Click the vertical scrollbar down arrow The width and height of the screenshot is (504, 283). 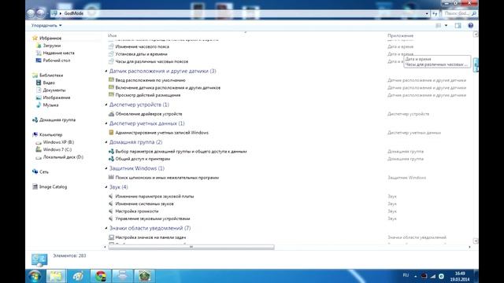[x=476, y=241]
